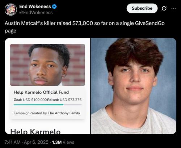Visit the @EndWokeness handle link
Viewport: 181px width, 148px height.
pyautogui.click(x=36, y=13)
